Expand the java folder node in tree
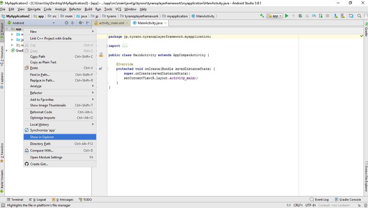 coord(12,39)
